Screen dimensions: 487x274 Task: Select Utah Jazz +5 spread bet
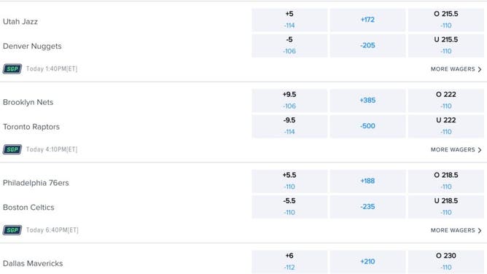pyautogui.click(x=289, y=20)
